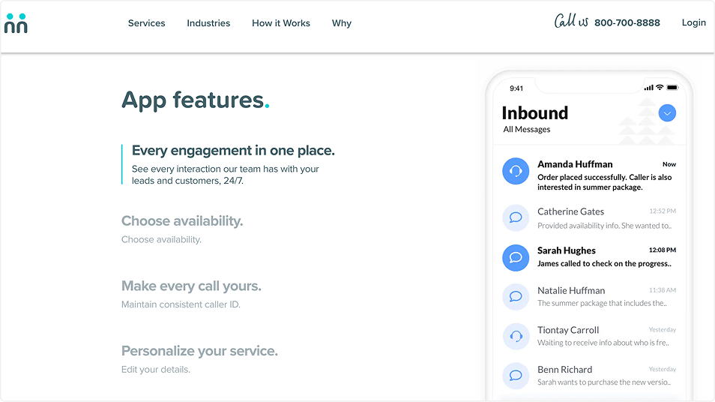
Task: Click the 800-700-8888 phone number
Action: click(627, 22)
